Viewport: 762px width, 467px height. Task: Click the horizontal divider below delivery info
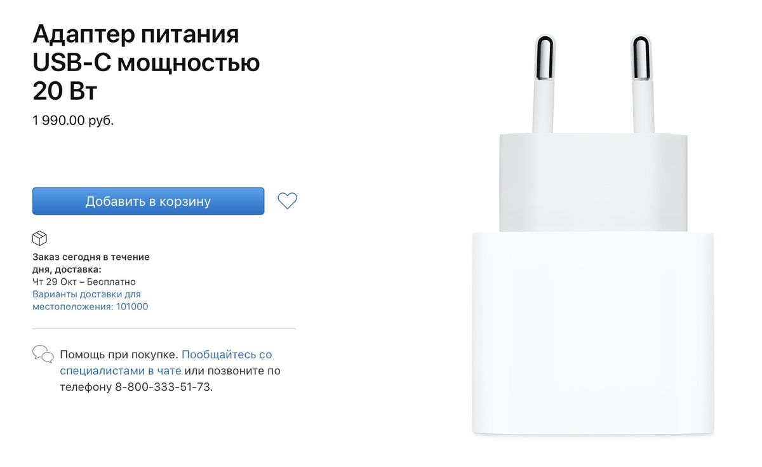pos(164,329)
